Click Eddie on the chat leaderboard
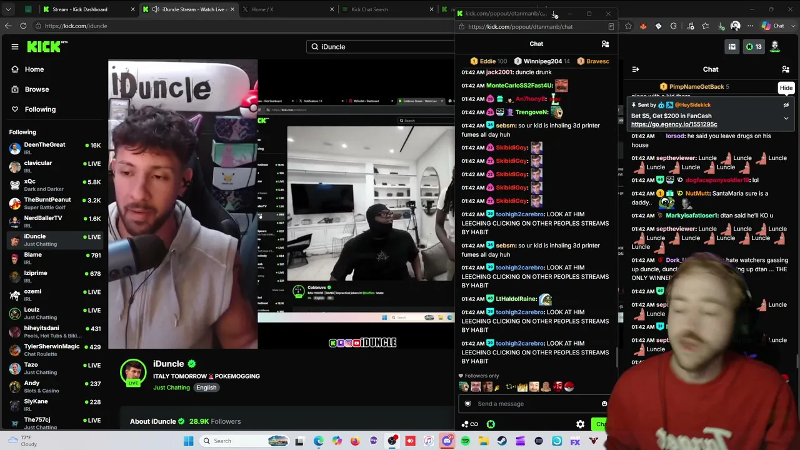The image size is (800, 450). coord(488,61)
